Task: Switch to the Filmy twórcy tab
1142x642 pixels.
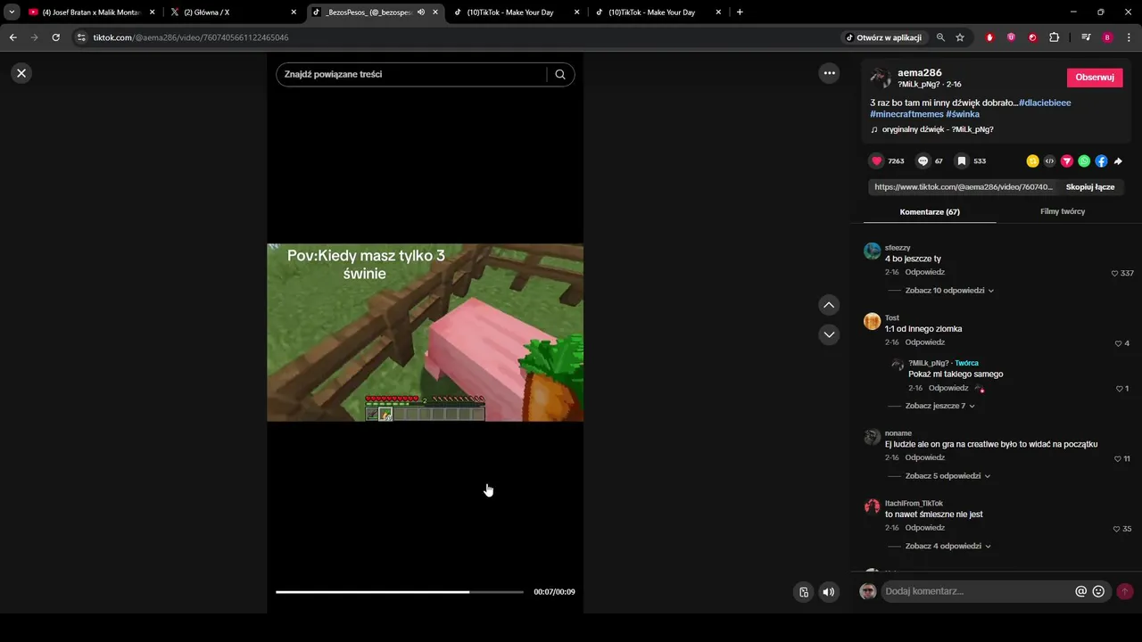Action: [1063, 211]
